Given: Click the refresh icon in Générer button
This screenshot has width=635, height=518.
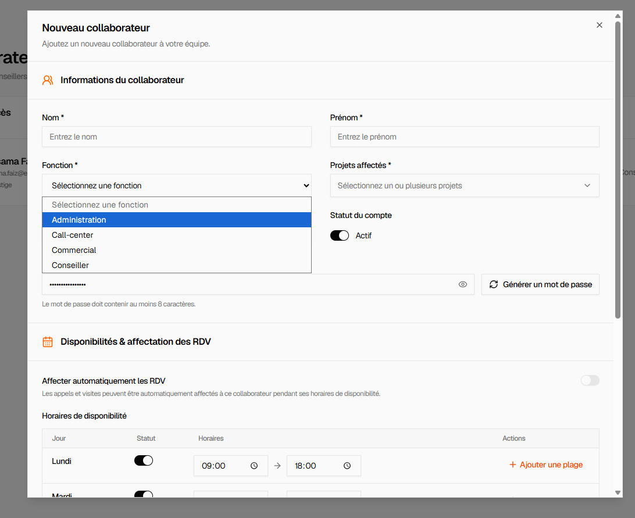Looking at the screenshot, I should pyautogui.click(x=494, y=284).
